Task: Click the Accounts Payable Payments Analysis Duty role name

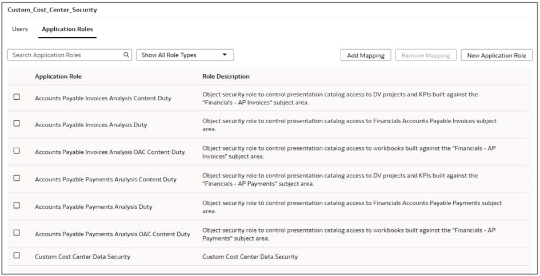Action: [x=93, y=207]
